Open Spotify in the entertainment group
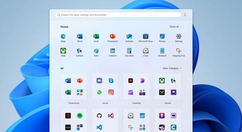The image size is (242, 132). click(79, 116)
